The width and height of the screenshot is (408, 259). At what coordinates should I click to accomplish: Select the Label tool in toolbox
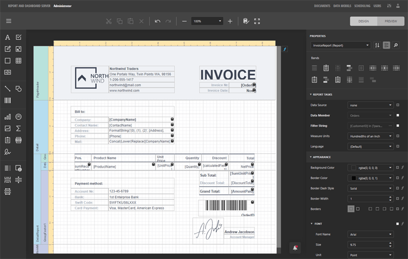(x=8, y=38)
